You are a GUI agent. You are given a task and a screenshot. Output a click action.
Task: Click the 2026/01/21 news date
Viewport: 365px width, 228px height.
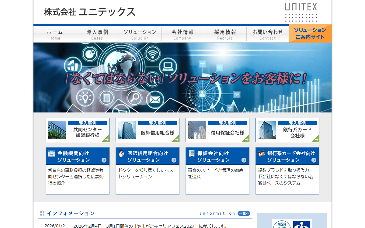click(x=56, y=226)
